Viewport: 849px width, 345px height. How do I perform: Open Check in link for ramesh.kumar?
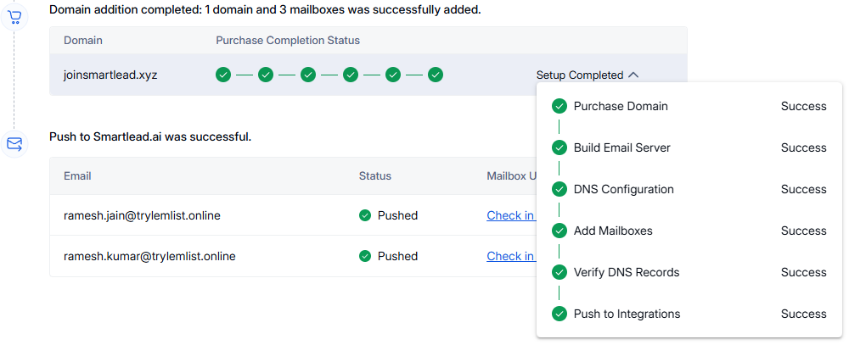510,256
